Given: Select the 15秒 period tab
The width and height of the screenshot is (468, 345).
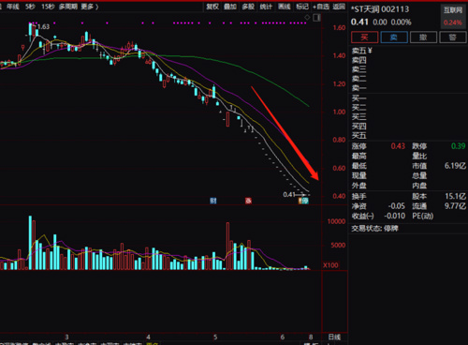Looking at the screenshot, I should click(48, 7).
